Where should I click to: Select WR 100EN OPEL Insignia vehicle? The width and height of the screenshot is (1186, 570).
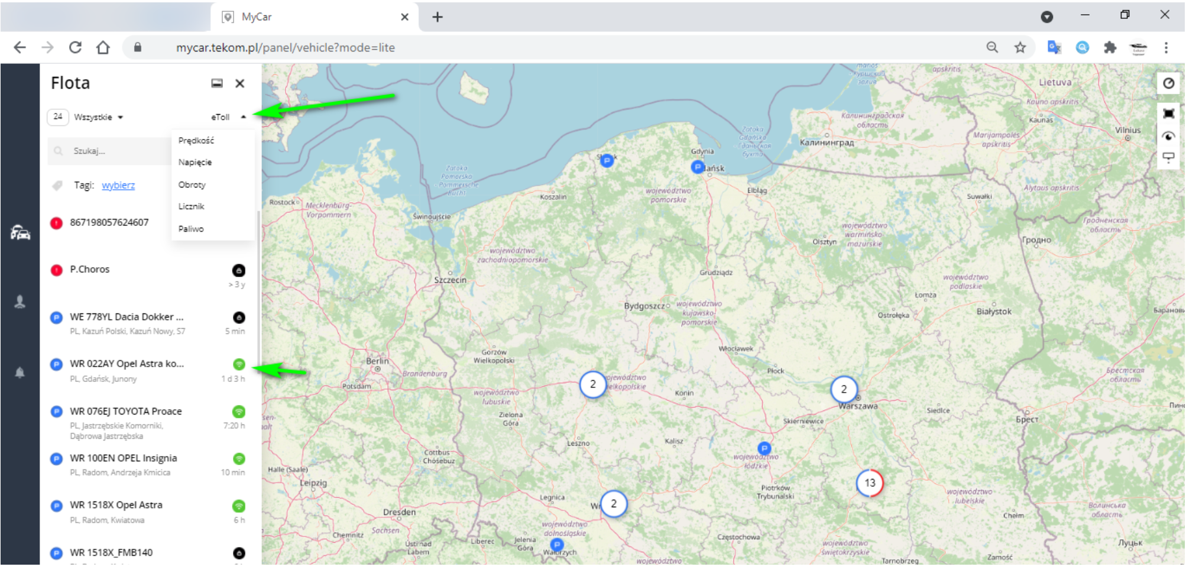pyautogui.click(x=148, y=464)
